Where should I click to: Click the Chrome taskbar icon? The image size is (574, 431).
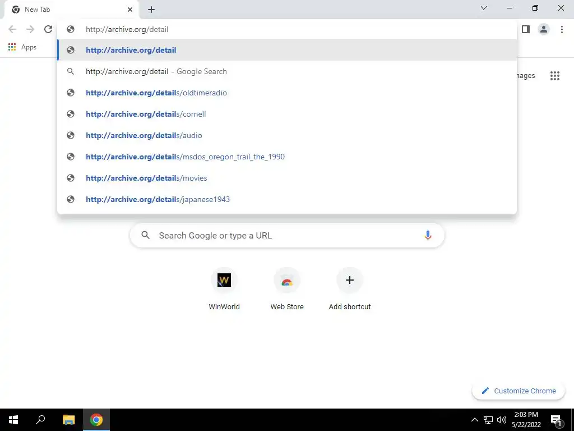coord(96,420)
